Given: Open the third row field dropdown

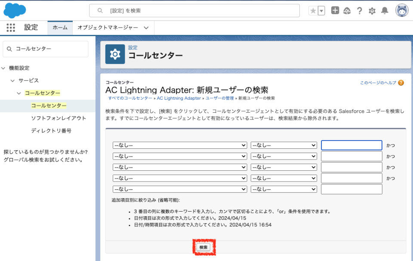Looking at the screenshot, I should 180,168.
